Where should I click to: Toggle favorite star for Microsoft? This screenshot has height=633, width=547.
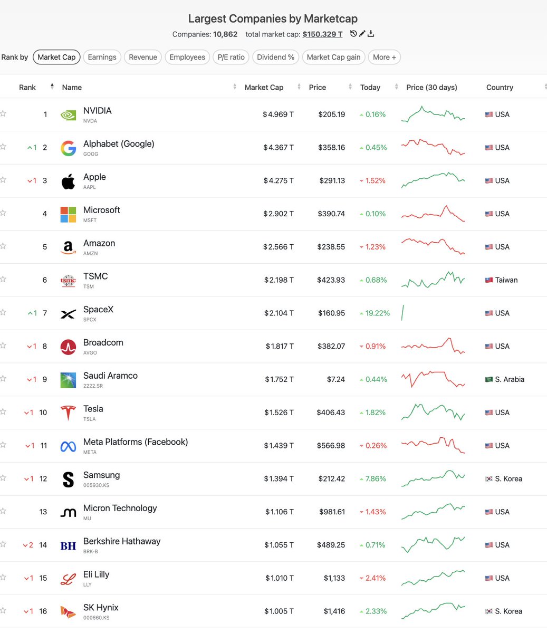(3, 213)
